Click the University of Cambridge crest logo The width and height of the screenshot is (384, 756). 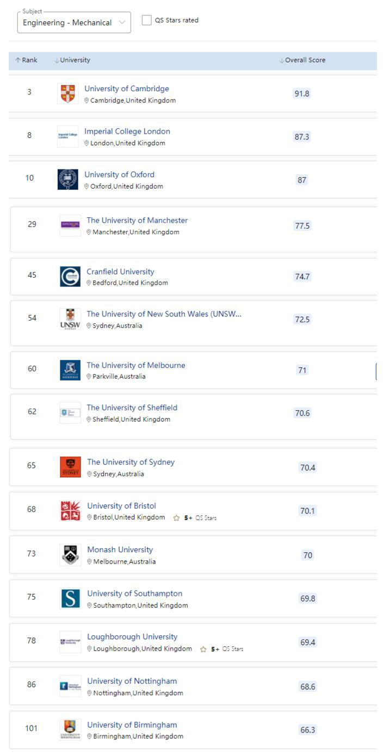pyautogui.click(x=67, y=93)
